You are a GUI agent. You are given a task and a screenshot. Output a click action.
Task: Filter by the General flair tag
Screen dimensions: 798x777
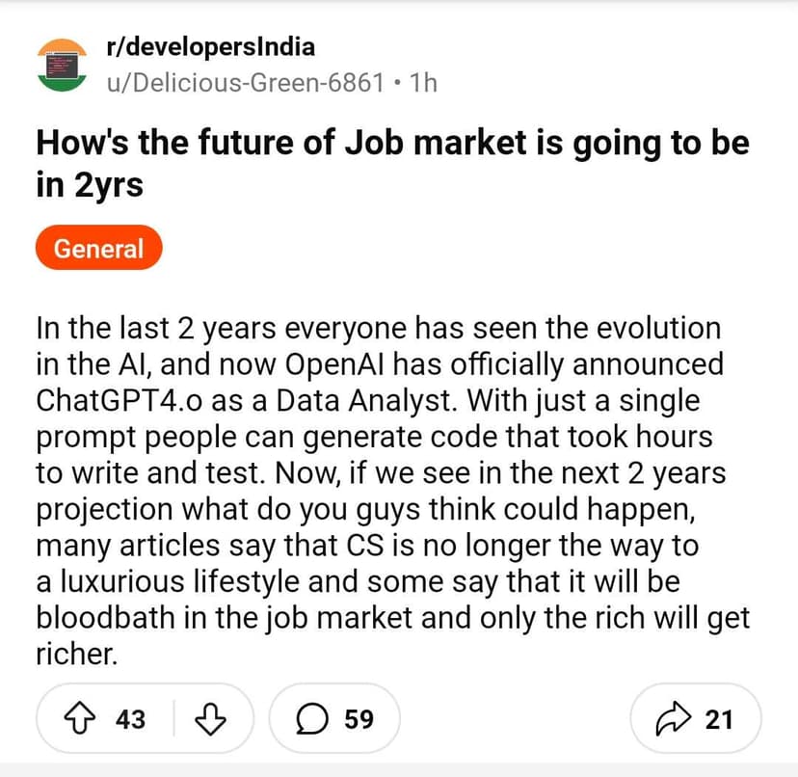[x=98, y=249]
